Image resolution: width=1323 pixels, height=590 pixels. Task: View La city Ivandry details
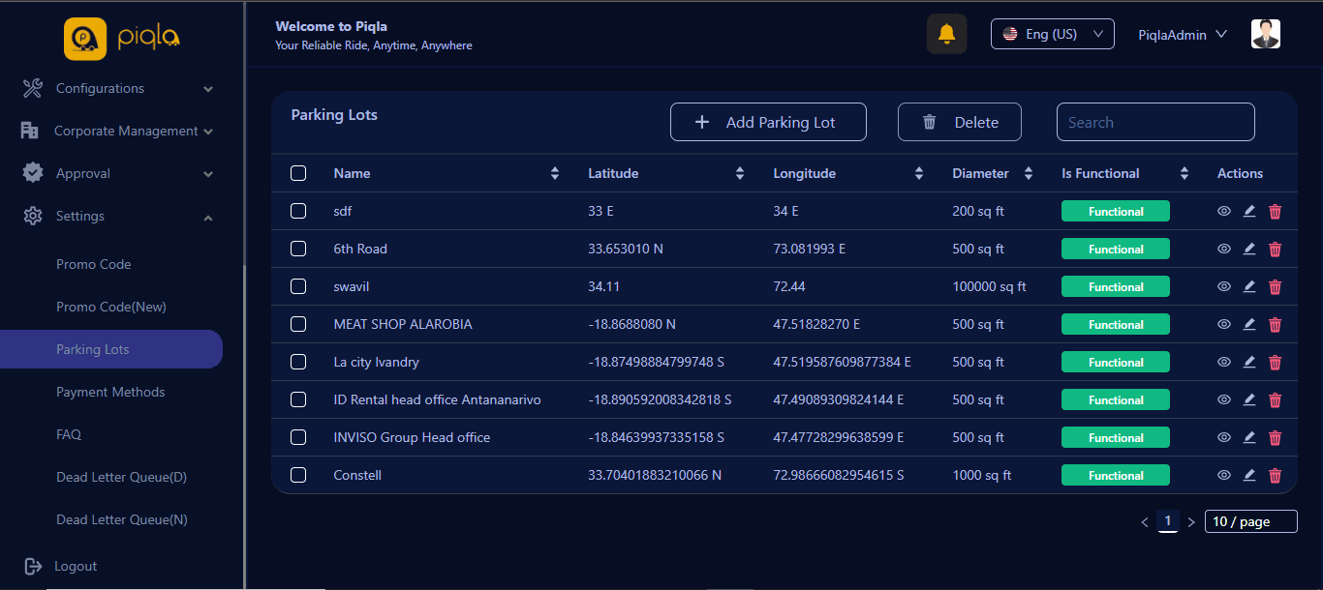pos(1224,362)
